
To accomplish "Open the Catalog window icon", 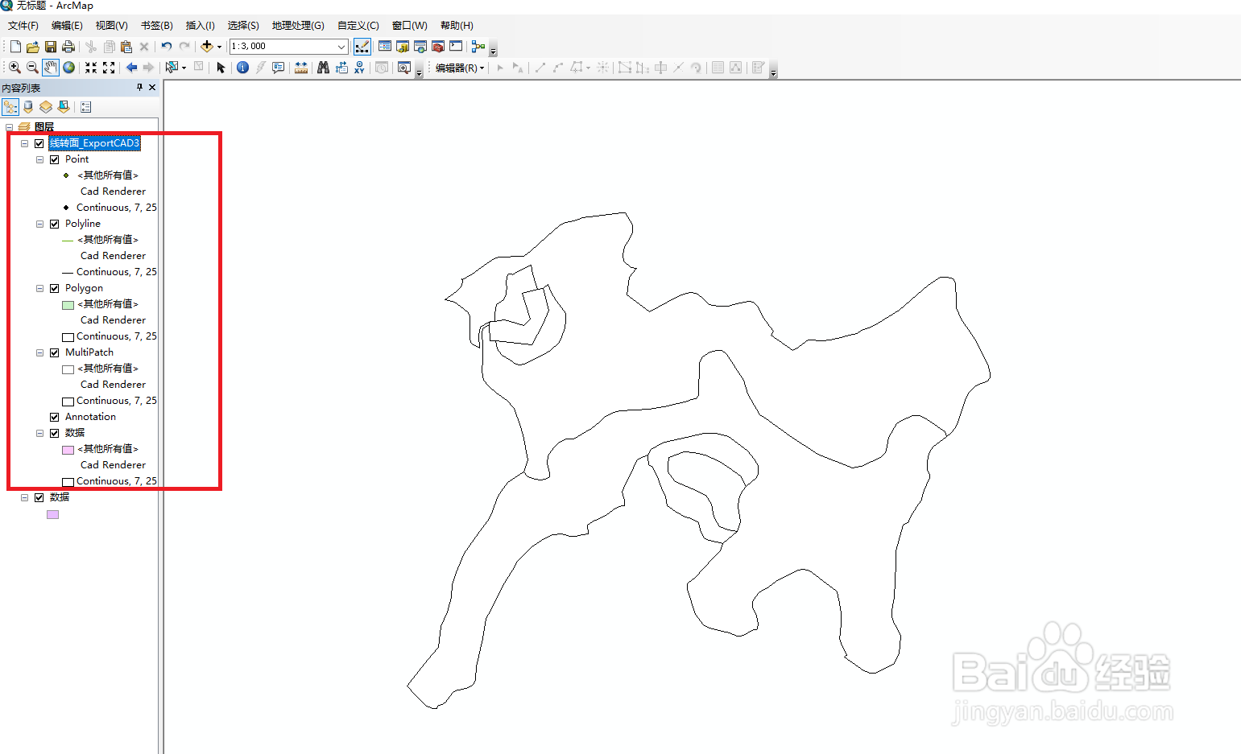I will pos(402,47).
